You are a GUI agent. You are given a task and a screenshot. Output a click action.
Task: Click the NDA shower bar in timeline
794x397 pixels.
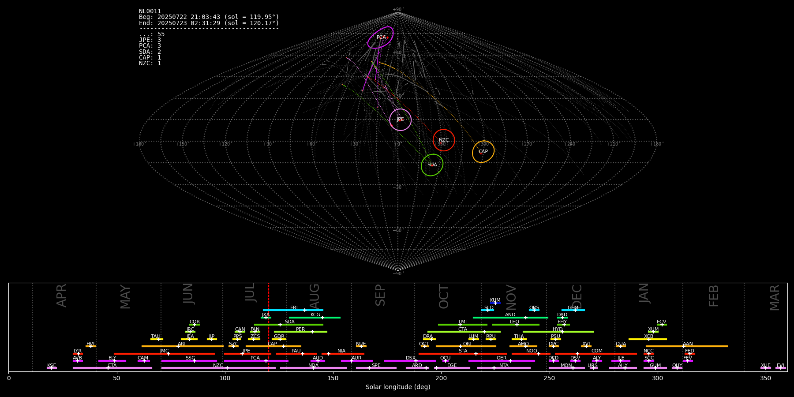tap(314, 368)
